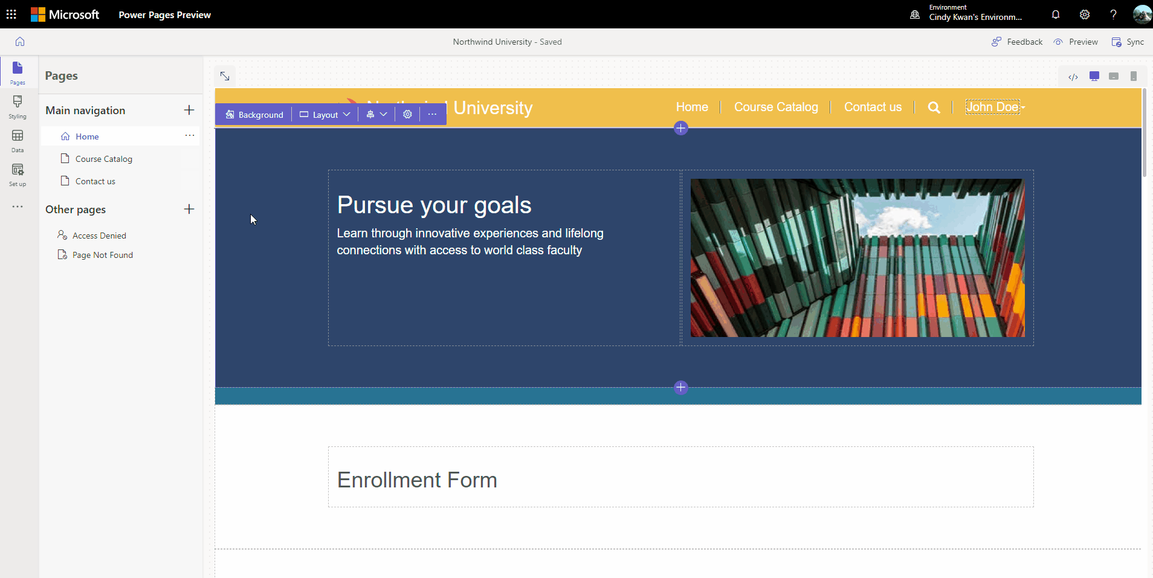
Task: Open the Styling workspace
Action: point(18,106)
